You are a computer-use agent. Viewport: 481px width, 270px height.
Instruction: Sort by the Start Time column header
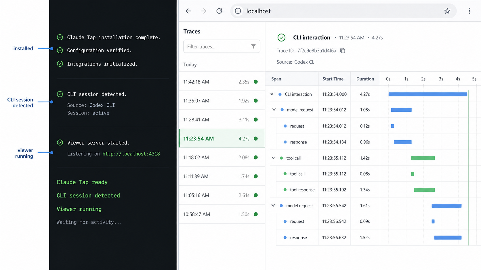tap(333, 79)
